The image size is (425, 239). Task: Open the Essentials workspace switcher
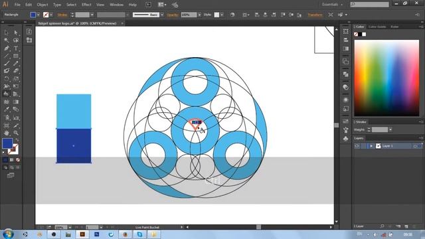pyautogui.click(x=332, y=5)
